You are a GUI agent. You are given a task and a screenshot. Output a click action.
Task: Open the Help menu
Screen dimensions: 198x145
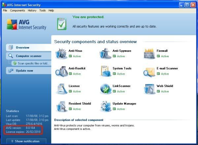pyautogui.click(x=51, y=11)
